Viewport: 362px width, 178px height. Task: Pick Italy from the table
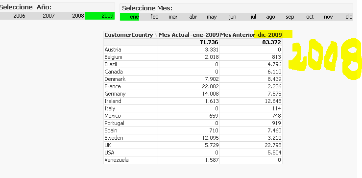point(131,108)
